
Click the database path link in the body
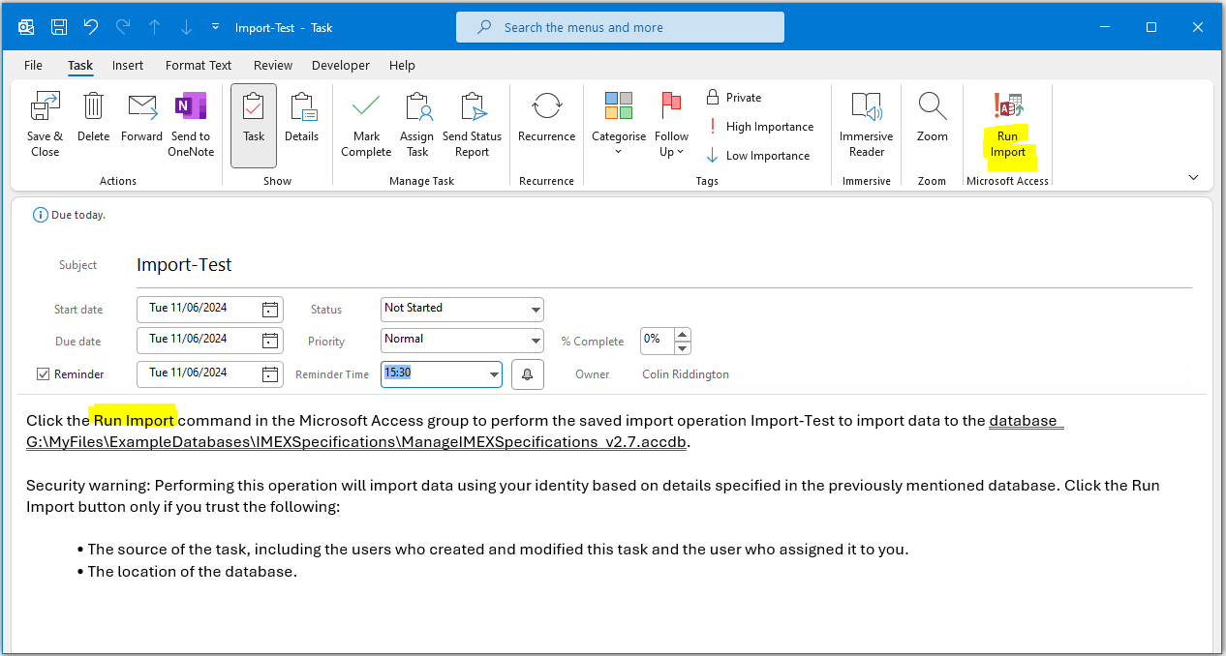357,442
